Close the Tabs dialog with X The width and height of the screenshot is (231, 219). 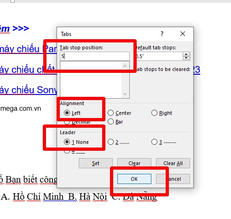(183, 34)
